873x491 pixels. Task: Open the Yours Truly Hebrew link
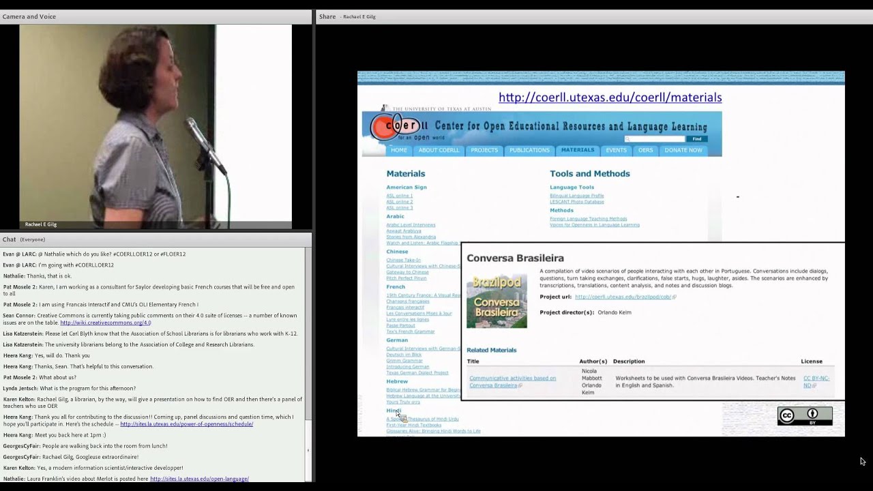403,402
